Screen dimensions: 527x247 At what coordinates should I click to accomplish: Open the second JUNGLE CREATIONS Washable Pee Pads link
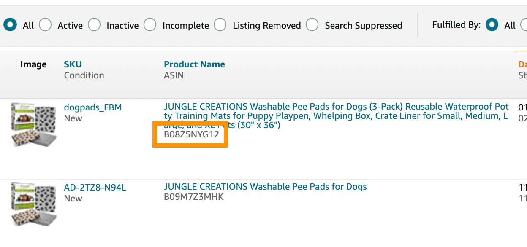pos(265,187)
